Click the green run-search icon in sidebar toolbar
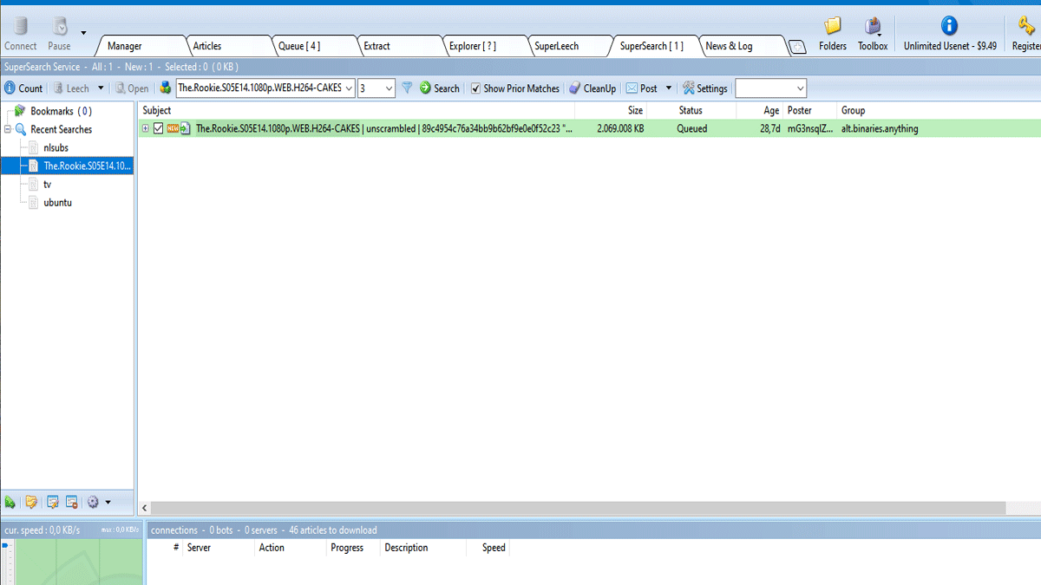1041x585 pixels. pyautogui.click(x=10, y=503)
